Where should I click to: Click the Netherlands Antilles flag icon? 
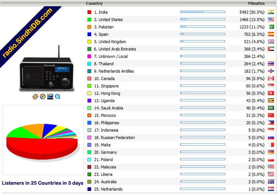tap(271, 71)
